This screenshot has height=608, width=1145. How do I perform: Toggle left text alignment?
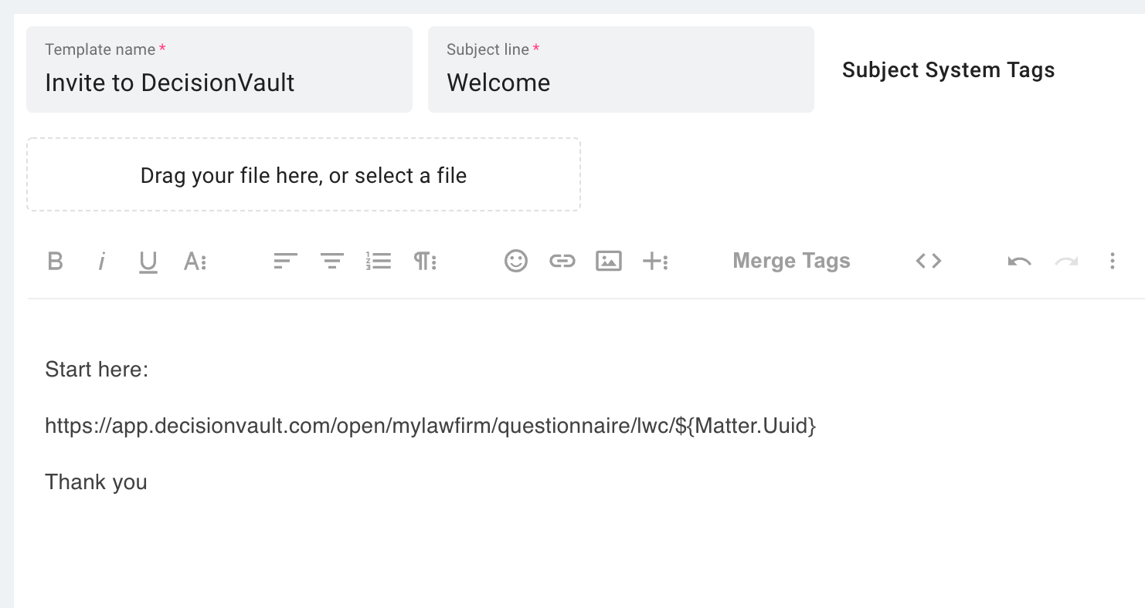coord(285,261)
